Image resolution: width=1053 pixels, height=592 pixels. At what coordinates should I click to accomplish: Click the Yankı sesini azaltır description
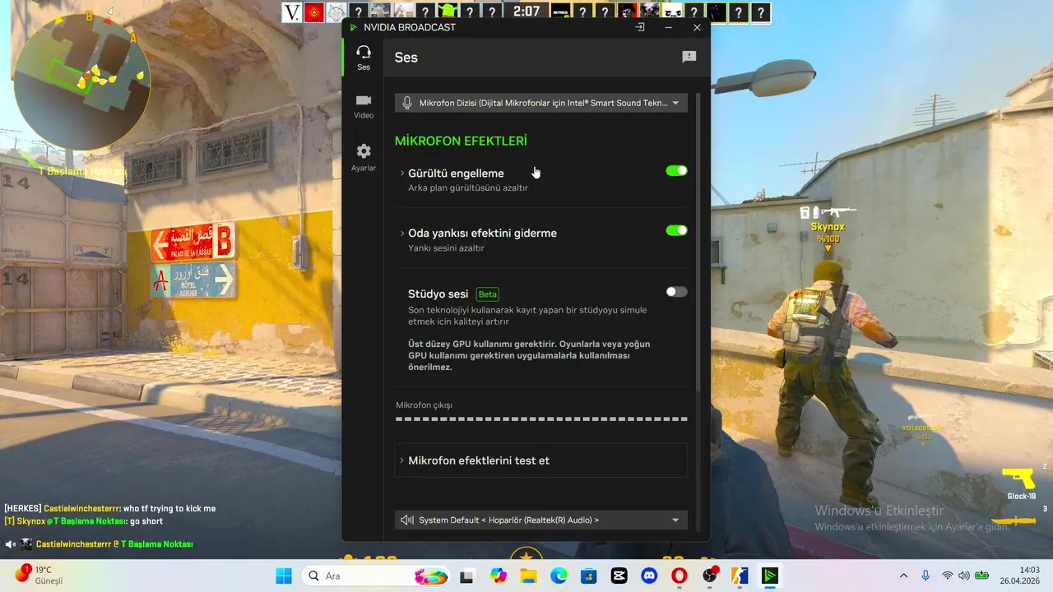tap(447, 248)
